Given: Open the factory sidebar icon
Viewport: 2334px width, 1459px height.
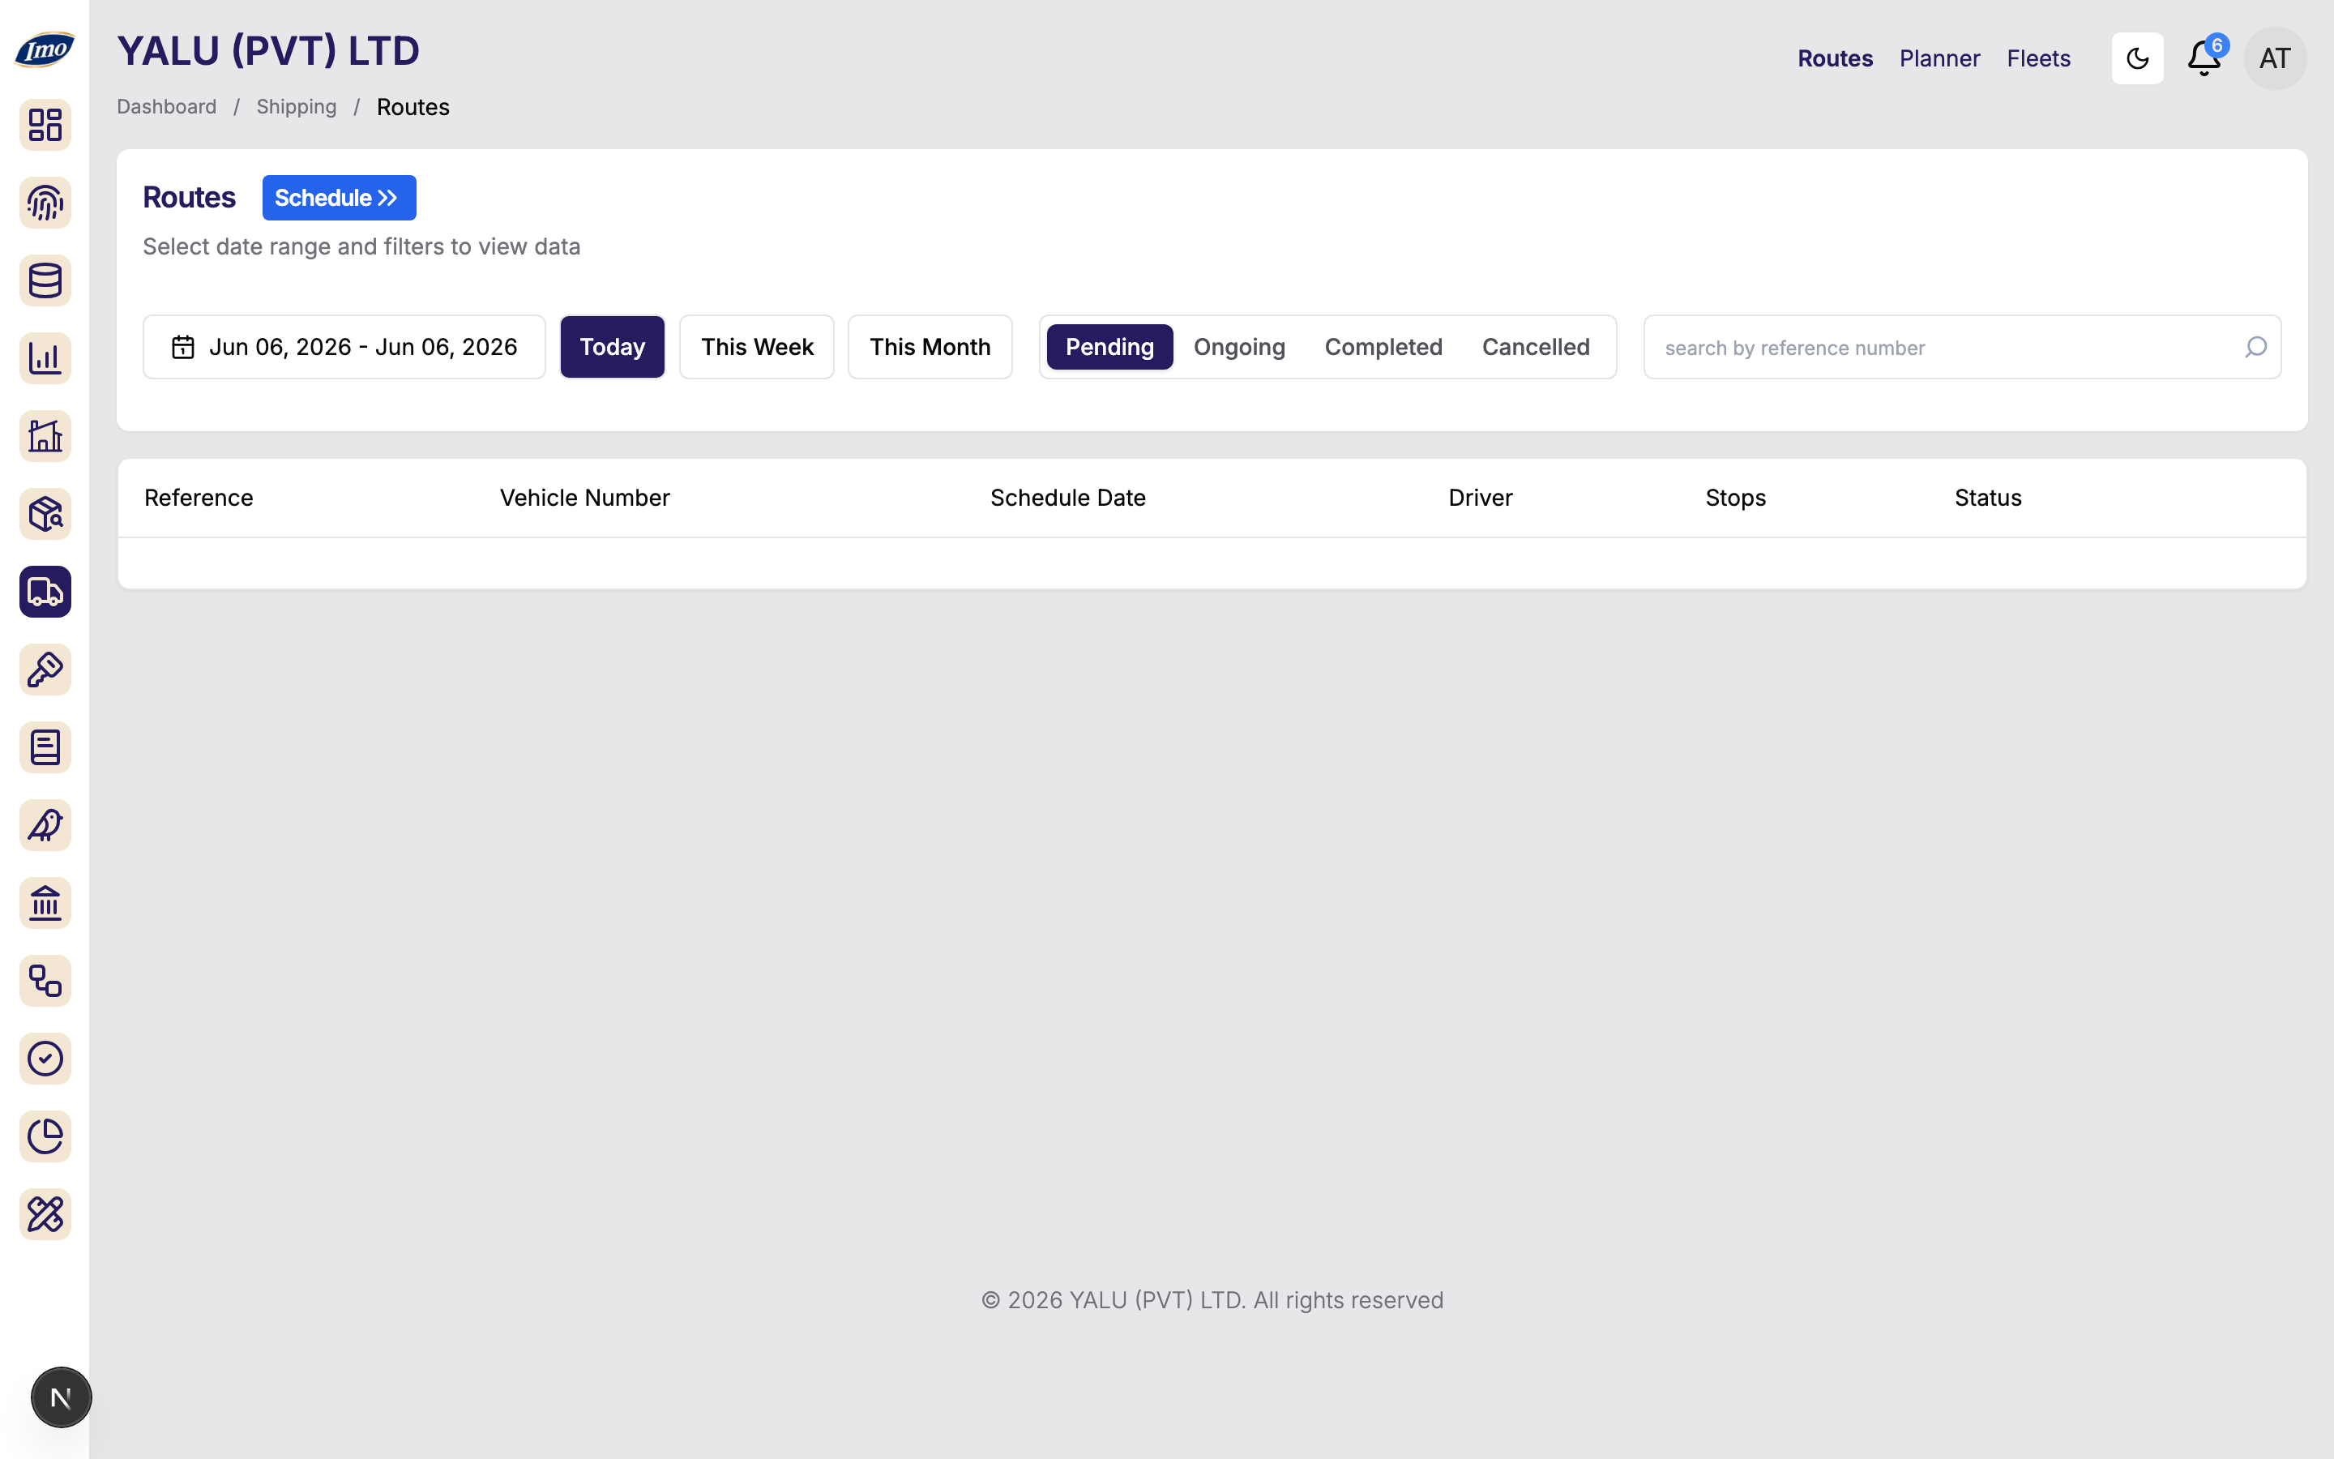Looking at the screenshot, I should click(x=45, y=436).
